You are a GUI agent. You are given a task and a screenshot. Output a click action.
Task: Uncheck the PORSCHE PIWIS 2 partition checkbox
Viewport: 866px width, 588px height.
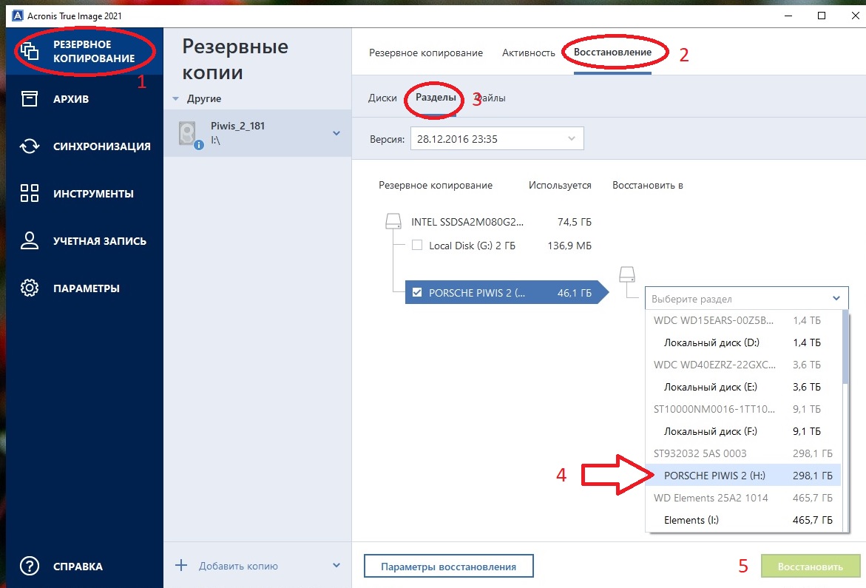pos(417,293)
